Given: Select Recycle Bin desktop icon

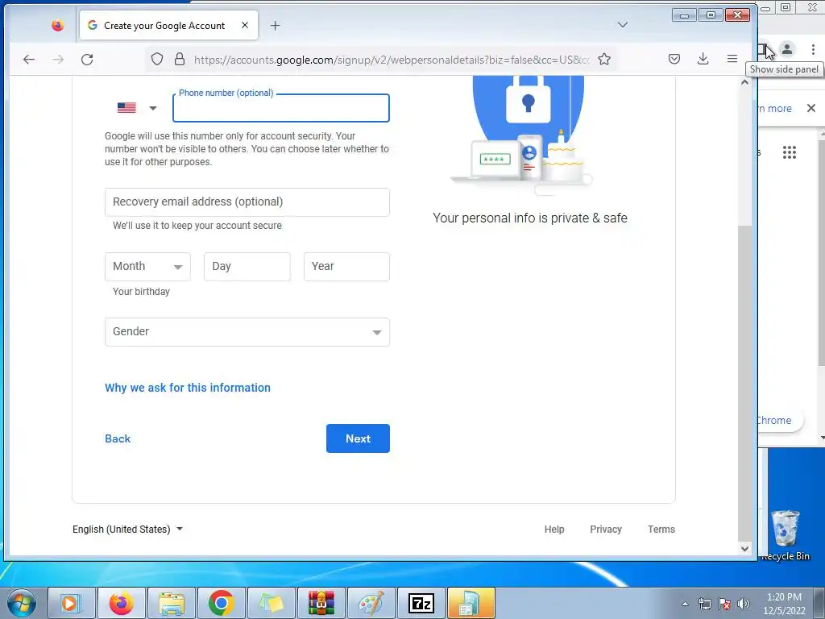Looking at the screenshot, I should point(786,535).
